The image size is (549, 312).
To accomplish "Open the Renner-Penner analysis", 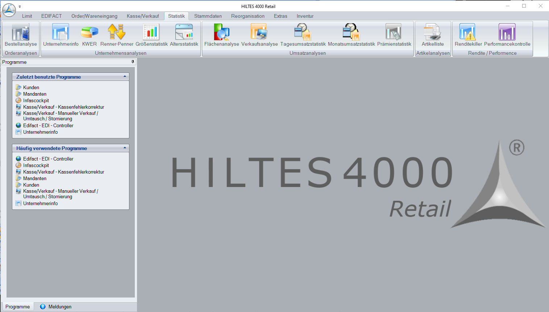I will pos(117,34).
